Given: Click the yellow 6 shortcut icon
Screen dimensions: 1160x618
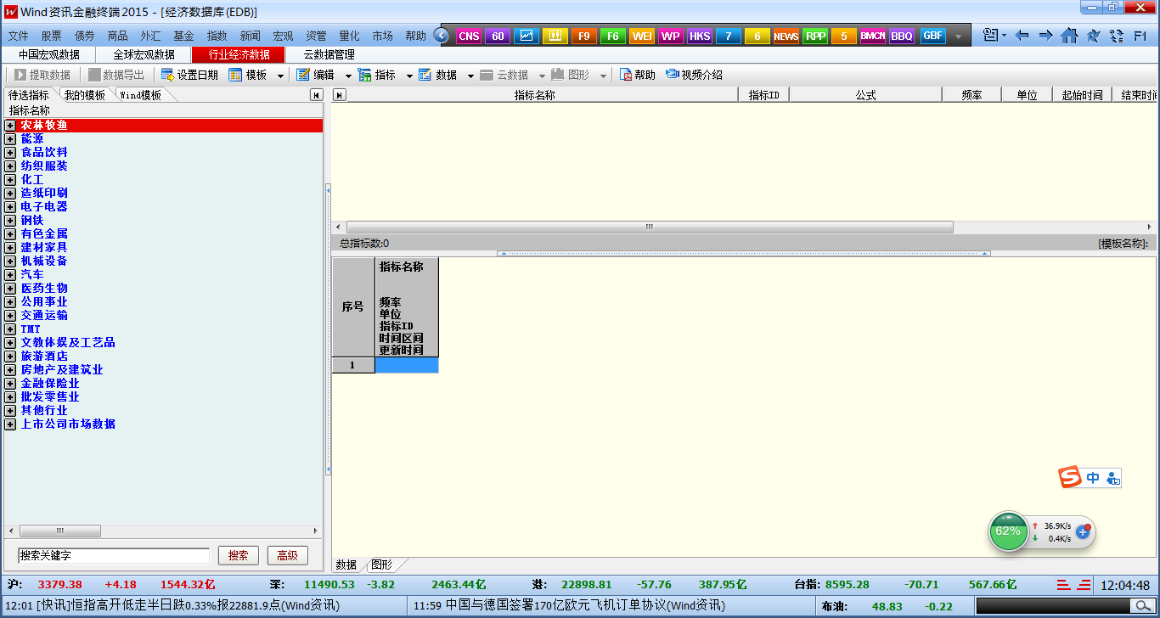Looking at the screenshot, I should coord(757,36).
